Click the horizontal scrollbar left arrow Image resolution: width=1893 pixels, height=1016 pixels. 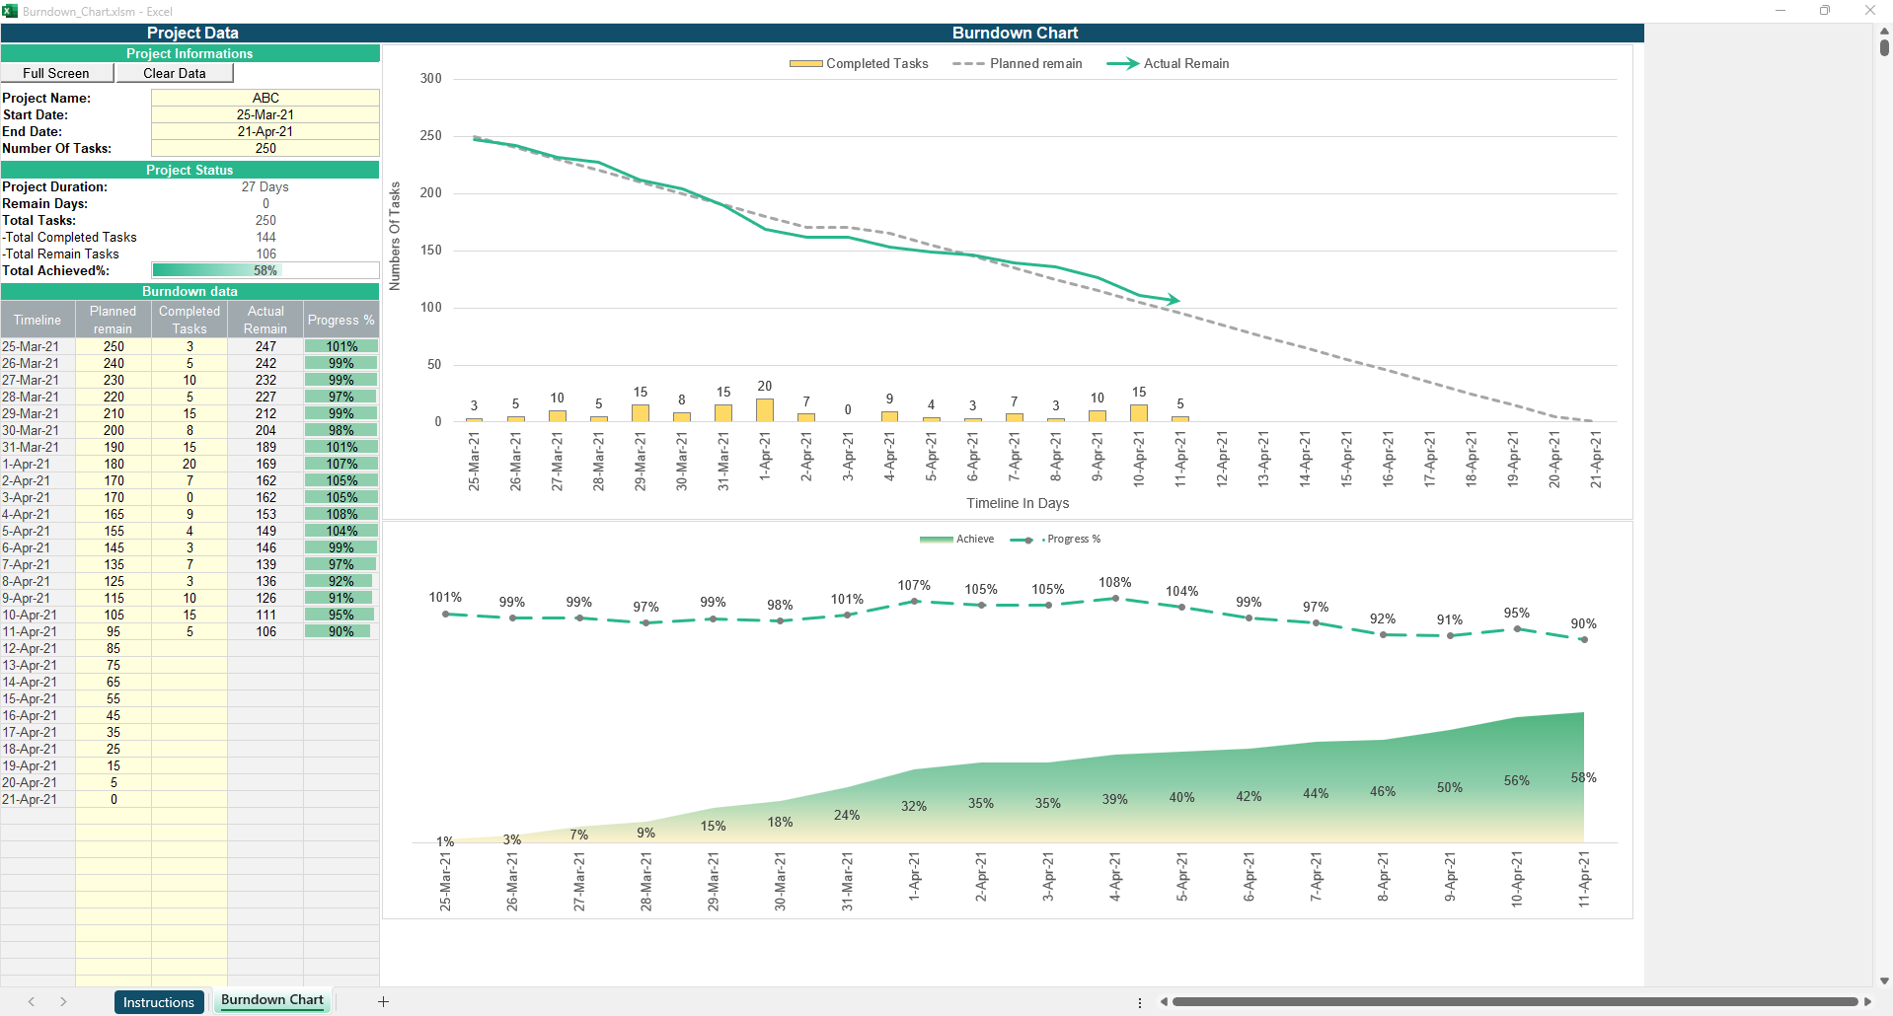(x=1164, y=1002)
